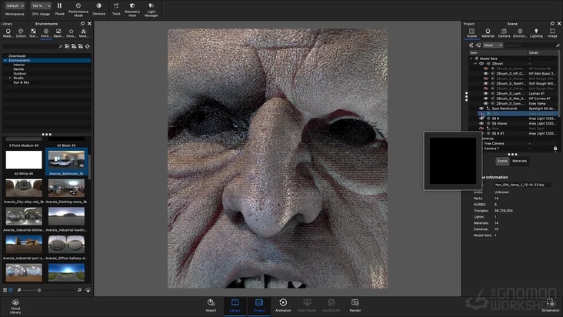Open the CPU Usage 100% dropdown
The width and height of the screenshot is (563, 317).
41,5
